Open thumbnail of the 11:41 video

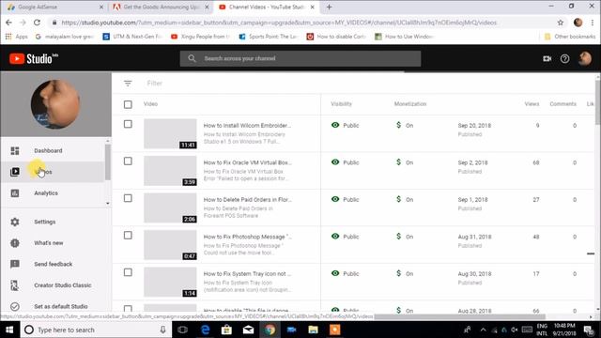(170, 133)
